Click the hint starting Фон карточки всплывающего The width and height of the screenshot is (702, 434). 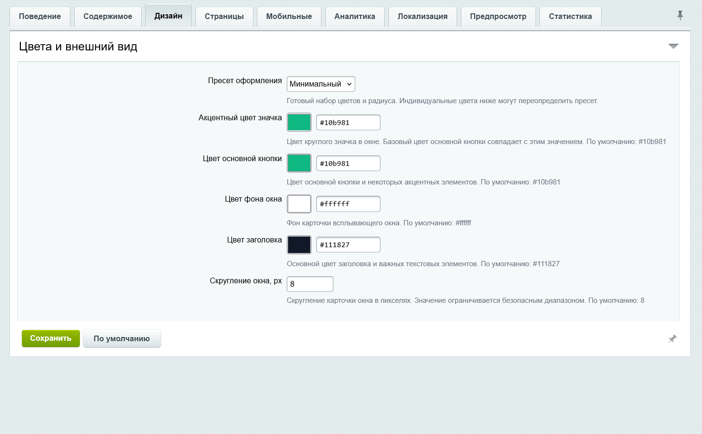point(379,223)
